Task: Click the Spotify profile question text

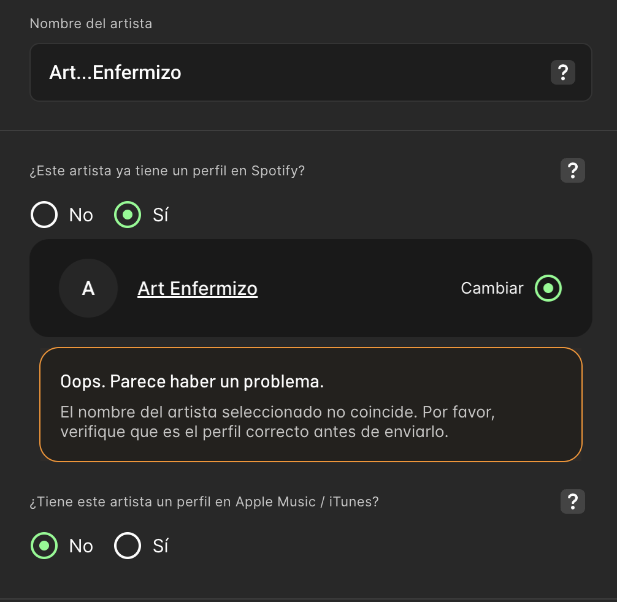Action: tap(167, 170)
